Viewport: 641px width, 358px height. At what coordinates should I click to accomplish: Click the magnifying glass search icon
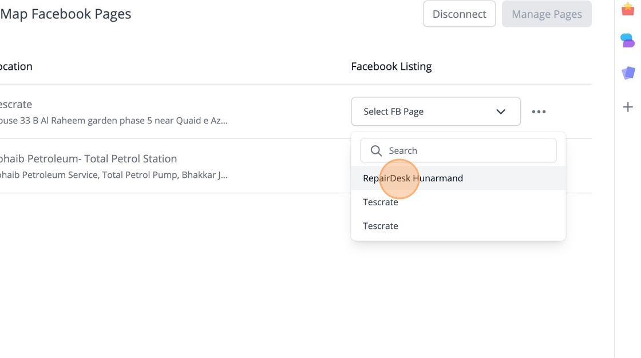(376, 151)
